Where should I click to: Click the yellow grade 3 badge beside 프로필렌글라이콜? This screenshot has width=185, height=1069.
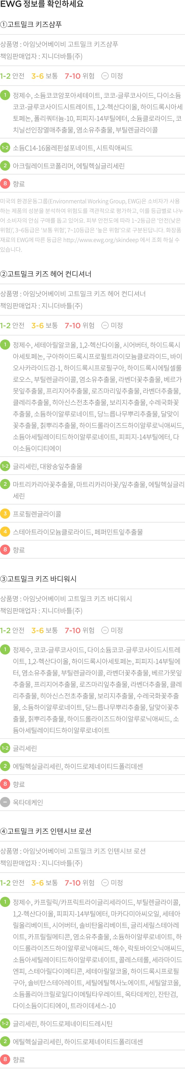(5, 513)
